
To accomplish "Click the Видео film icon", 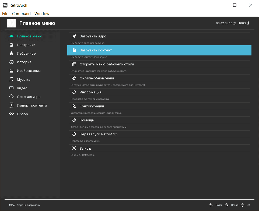I will (x=11, y=88).
